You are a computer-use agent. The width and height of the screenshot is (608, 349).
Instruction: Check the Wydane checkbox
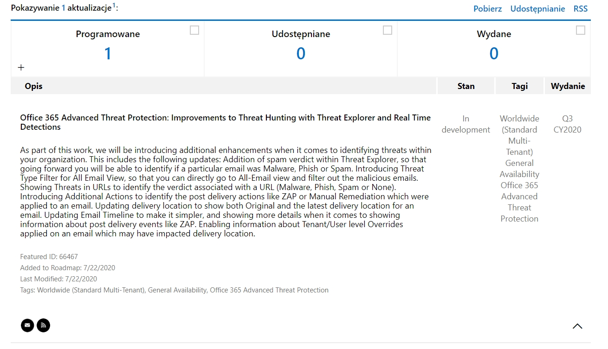point(580,30)
